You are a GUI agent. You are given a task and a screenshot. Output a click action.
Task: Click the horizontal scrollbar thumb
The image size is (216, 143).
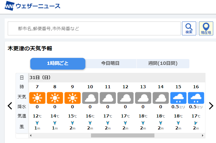click(123, 136)
